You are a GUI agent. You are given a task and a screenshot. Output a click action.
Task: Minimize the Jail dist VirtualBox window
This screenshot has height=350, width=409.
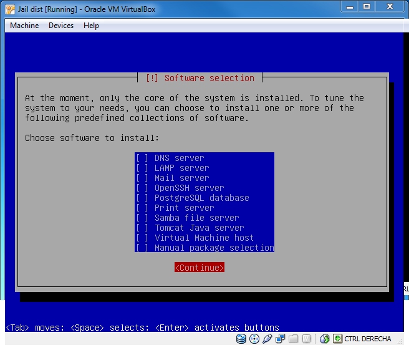click(350, 7)
